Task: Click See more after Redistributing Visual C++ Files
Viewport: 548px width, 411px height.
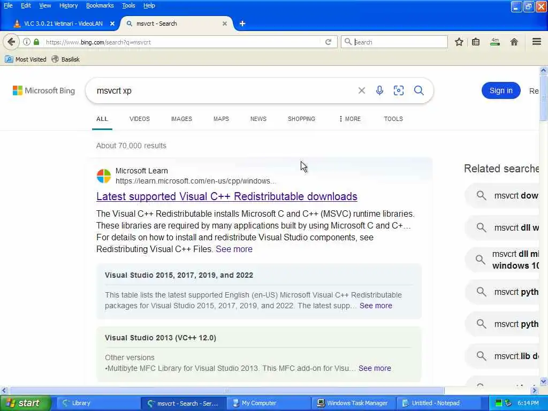Action: [x=234, y=249]
